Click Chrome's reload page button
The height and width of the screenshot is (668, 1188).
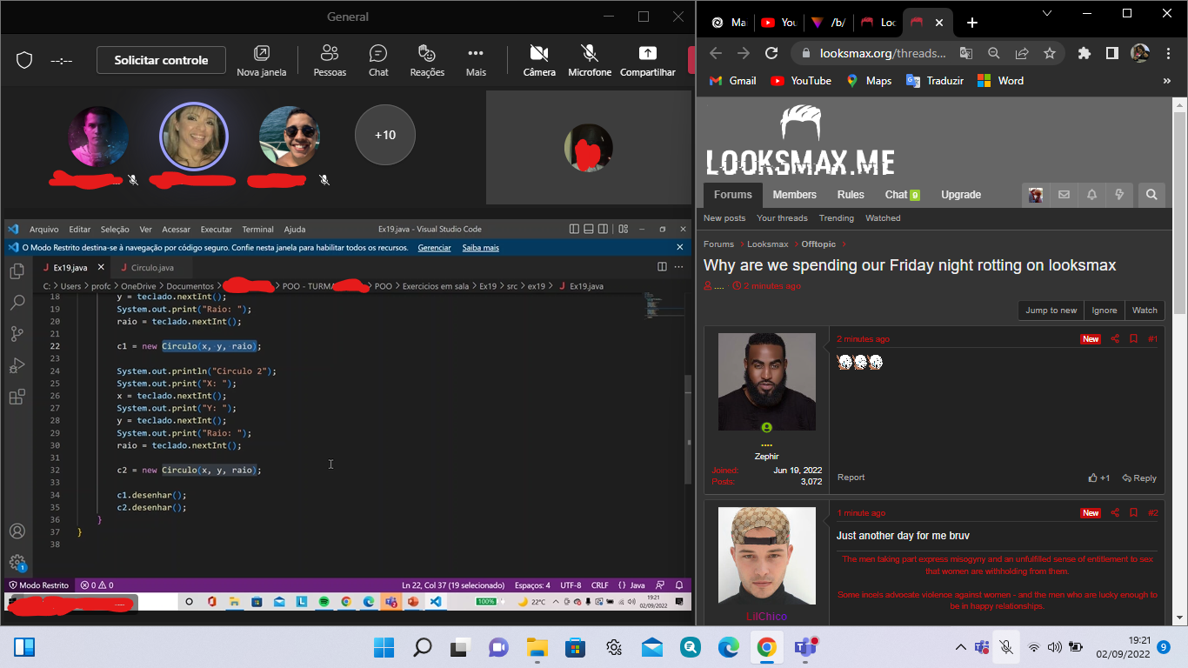[771, 53]
